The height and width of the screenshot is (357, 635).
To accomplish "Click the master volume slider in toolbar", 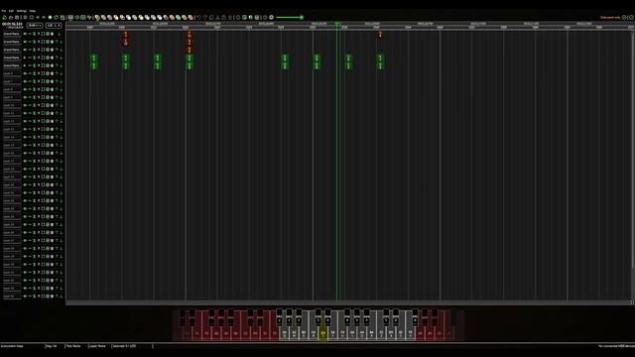I will pos(290,18).
